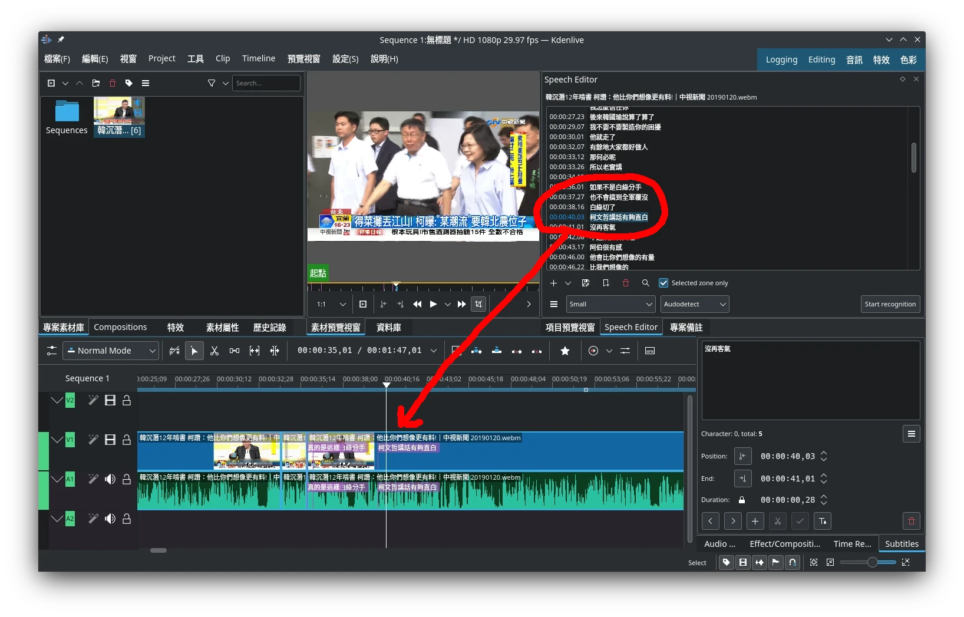964x617 pixels.
Task: Switch to the Editing workspace layout
Action: pos(821,60)
